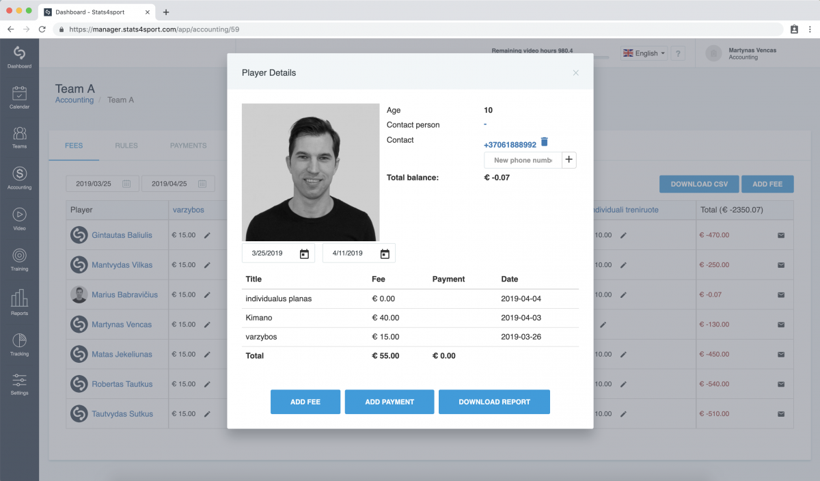Send email for € -130.00 balance row
The width and height of the screenshot is (820, 481).
pyautogui.click(x=781, y=325)
